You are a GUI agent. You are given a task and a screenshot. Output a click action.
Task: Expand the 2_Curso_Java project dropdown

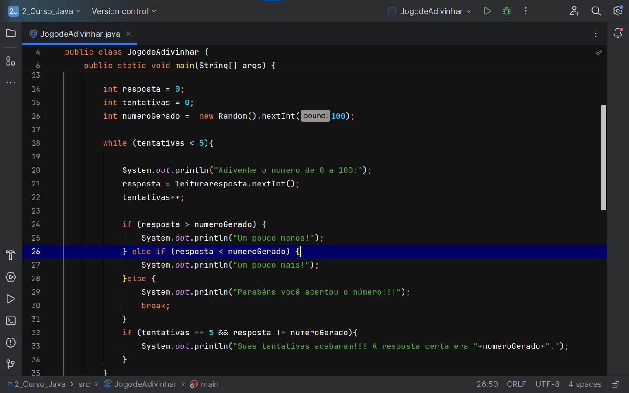pos(45,11)
